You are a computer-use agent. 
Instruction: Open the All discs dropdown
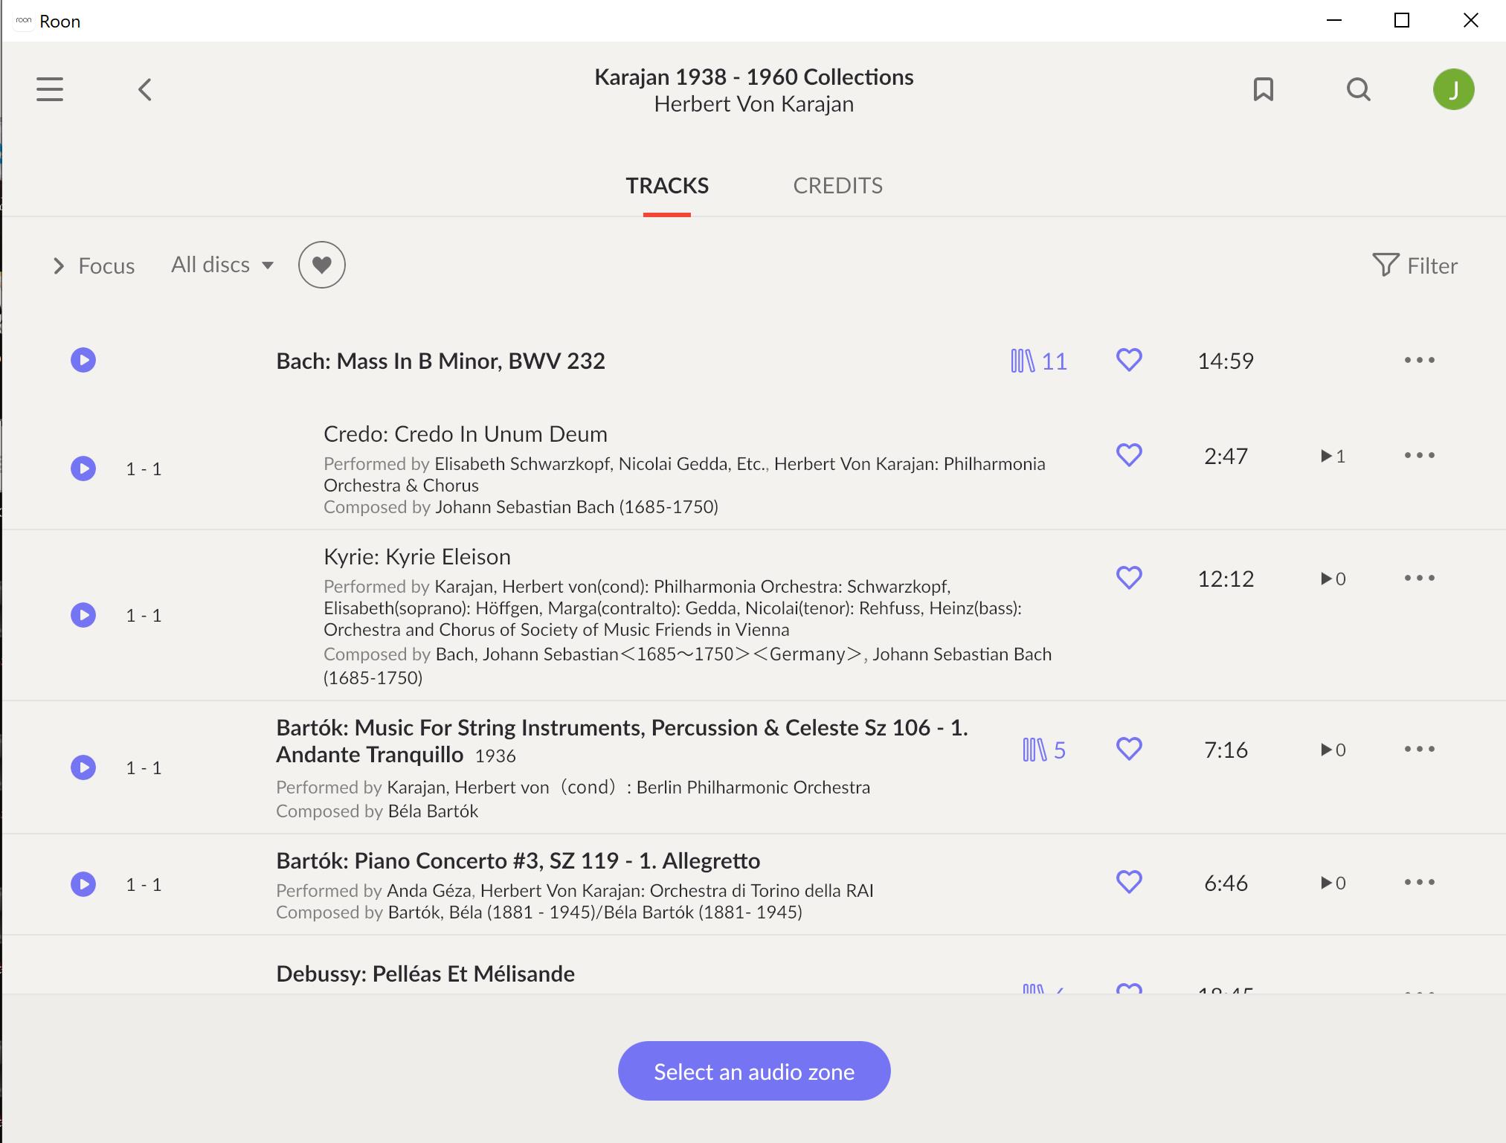[222, 265]
